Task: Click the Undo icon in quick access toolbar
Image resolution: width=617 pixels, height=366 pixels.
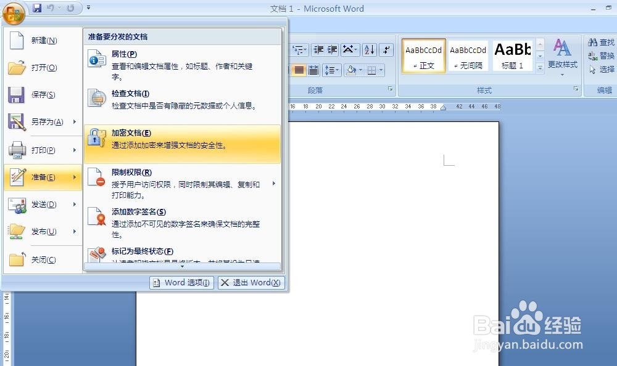Action: [51, 8]
